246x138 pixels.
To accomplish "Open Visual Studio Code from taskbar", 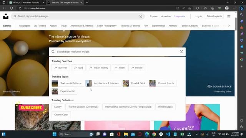I will [x=168, y=134].
